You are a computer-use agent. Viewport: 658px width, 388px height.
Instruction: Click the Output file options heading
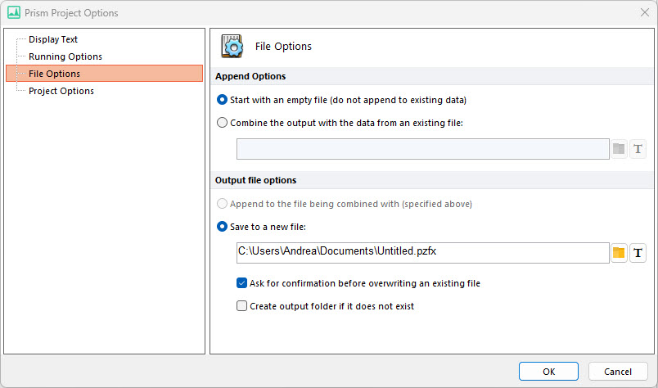click(x=255, y=181)
